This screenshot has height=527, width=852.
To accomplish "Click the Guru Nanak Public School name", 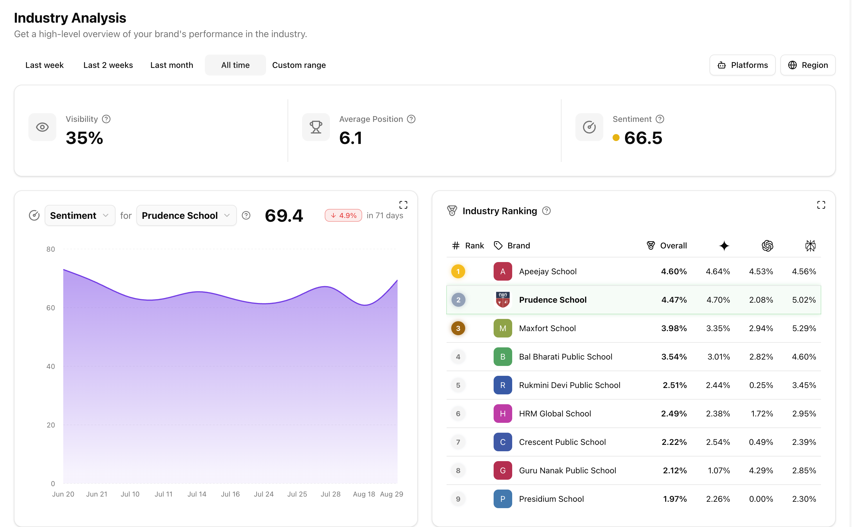I will (568, 470).
